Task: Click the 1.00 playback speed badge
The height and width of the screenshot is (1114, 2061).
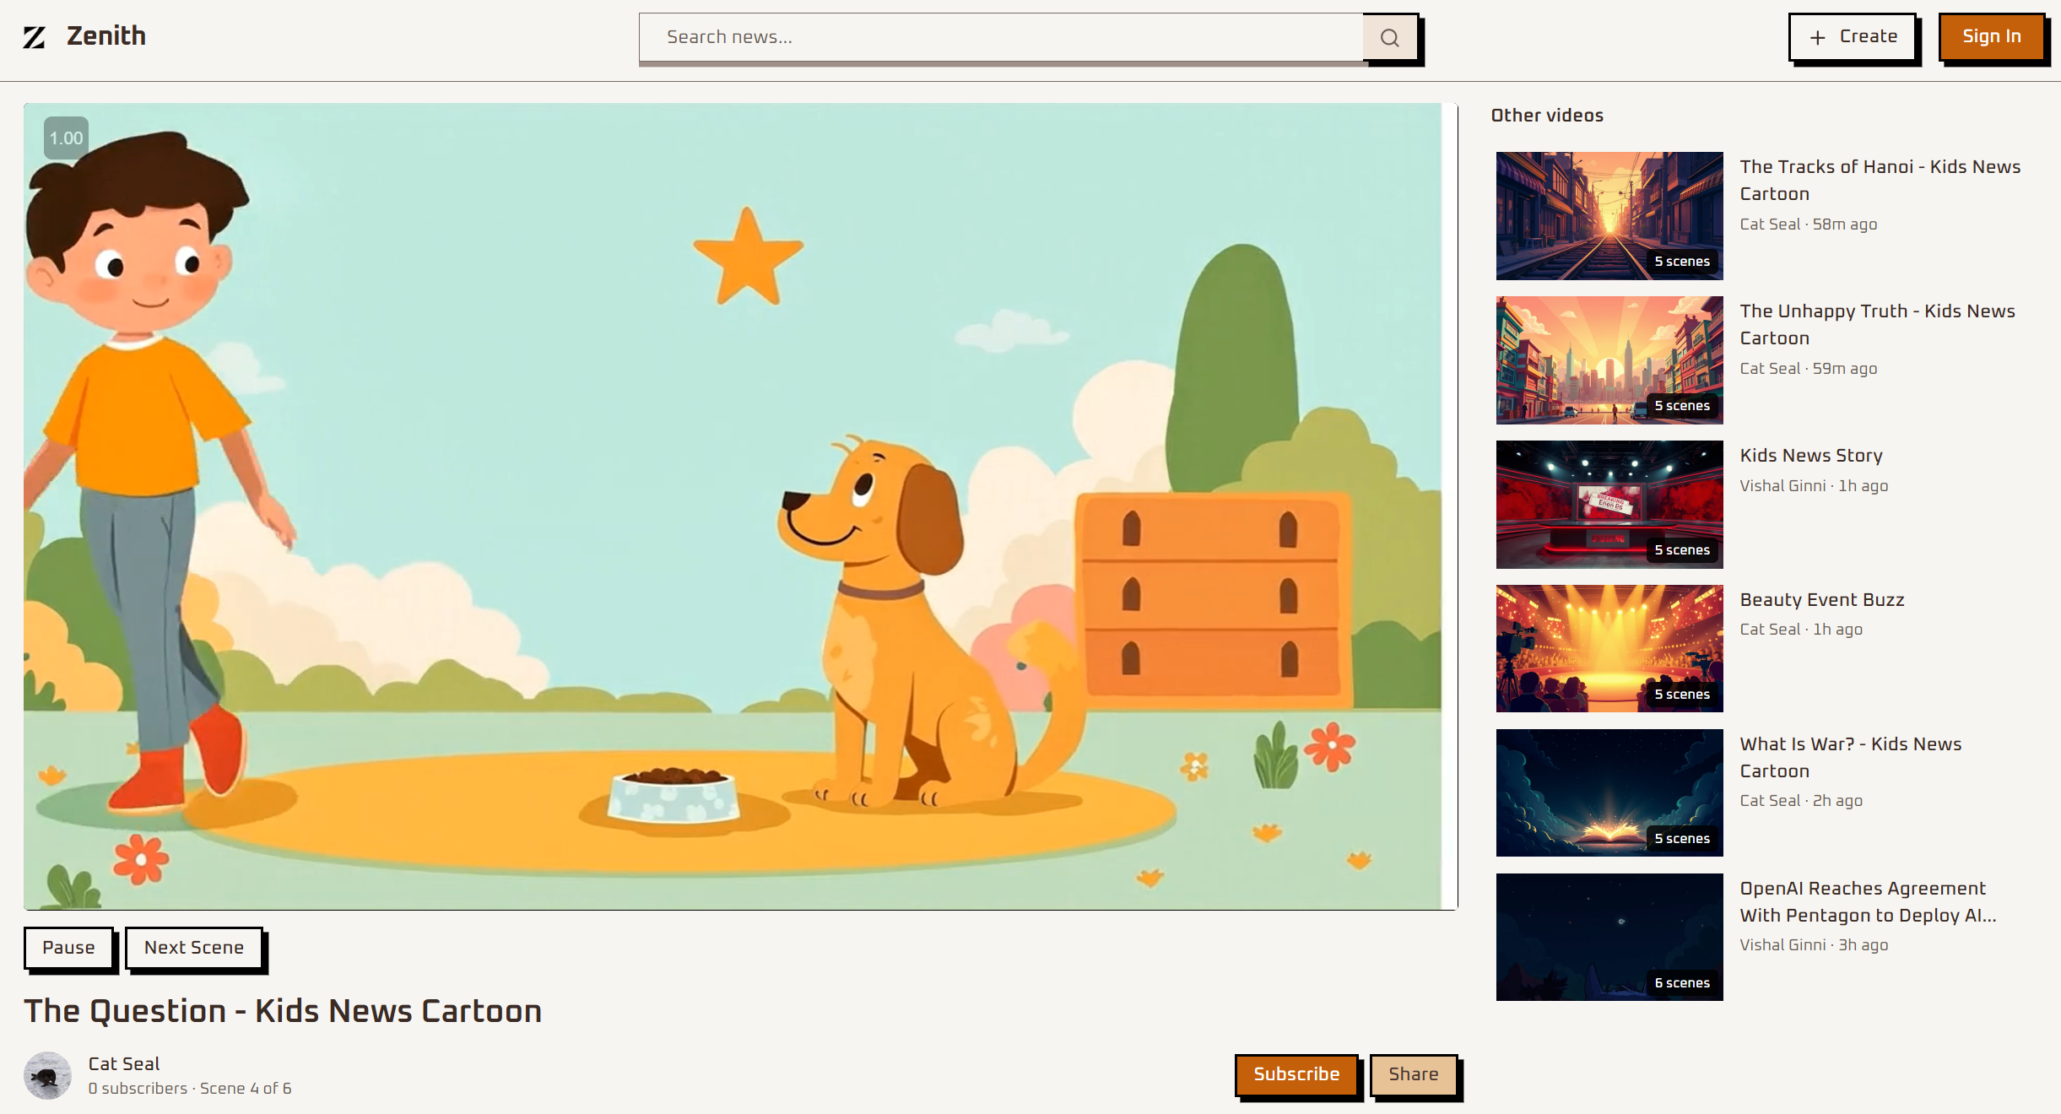Action: tap(66, 138)
